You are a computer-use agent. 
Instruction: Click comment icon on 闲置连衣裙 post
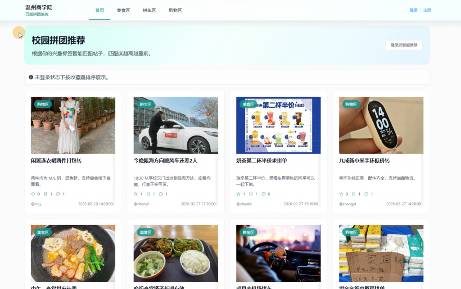click(x=58, y=194)
